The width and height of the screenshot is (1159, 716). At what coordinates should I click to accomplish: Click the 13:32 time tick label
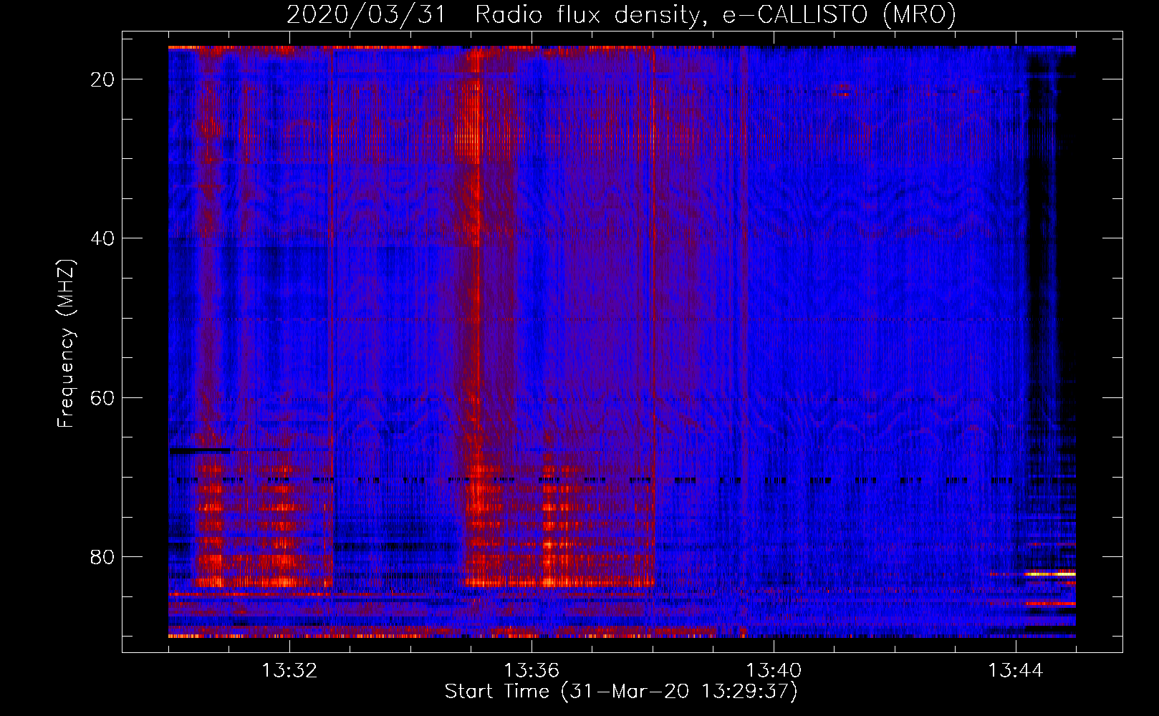(289, 671)
